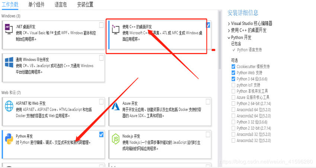Enable Anaconda3 64 位(5.2.0) option
This screenshot has width=316, height=168.
tap(233, 110)
